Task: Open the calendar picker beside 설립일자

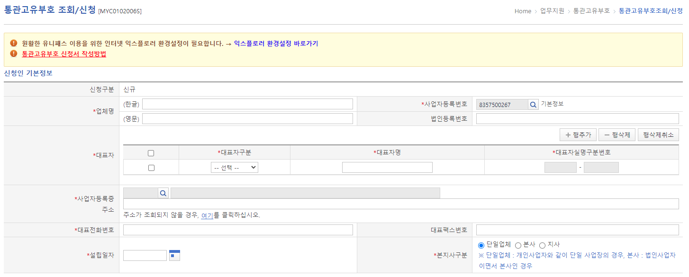Action: point(174,255)
